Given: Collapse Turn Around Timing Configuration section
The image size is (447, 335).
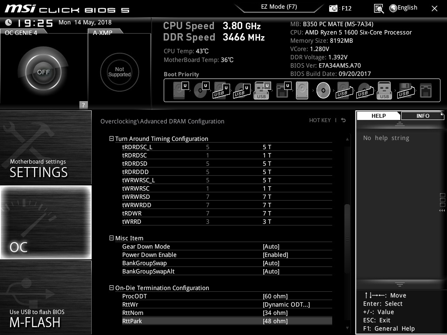Looking at the screenshot, I should [111, 138].
